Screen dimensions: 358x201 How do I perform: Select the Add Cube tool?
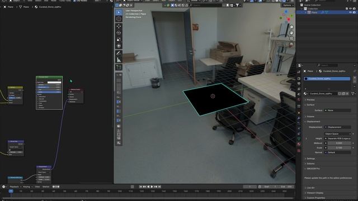pyautogui.click(x=119, y=67)
